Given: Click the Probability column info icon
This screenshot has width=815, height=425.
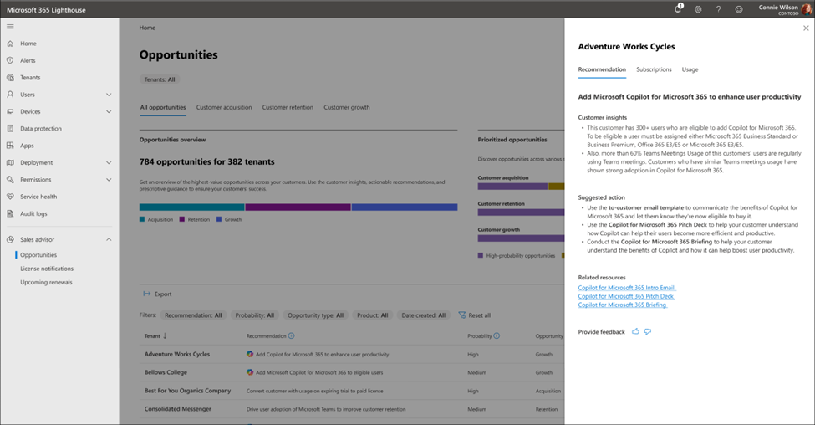Looking at the screenshot, I should 497,336.
